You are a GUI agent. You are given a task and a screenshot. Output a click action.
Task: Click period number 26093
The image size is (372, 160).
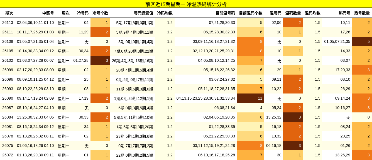coord(8,89)
